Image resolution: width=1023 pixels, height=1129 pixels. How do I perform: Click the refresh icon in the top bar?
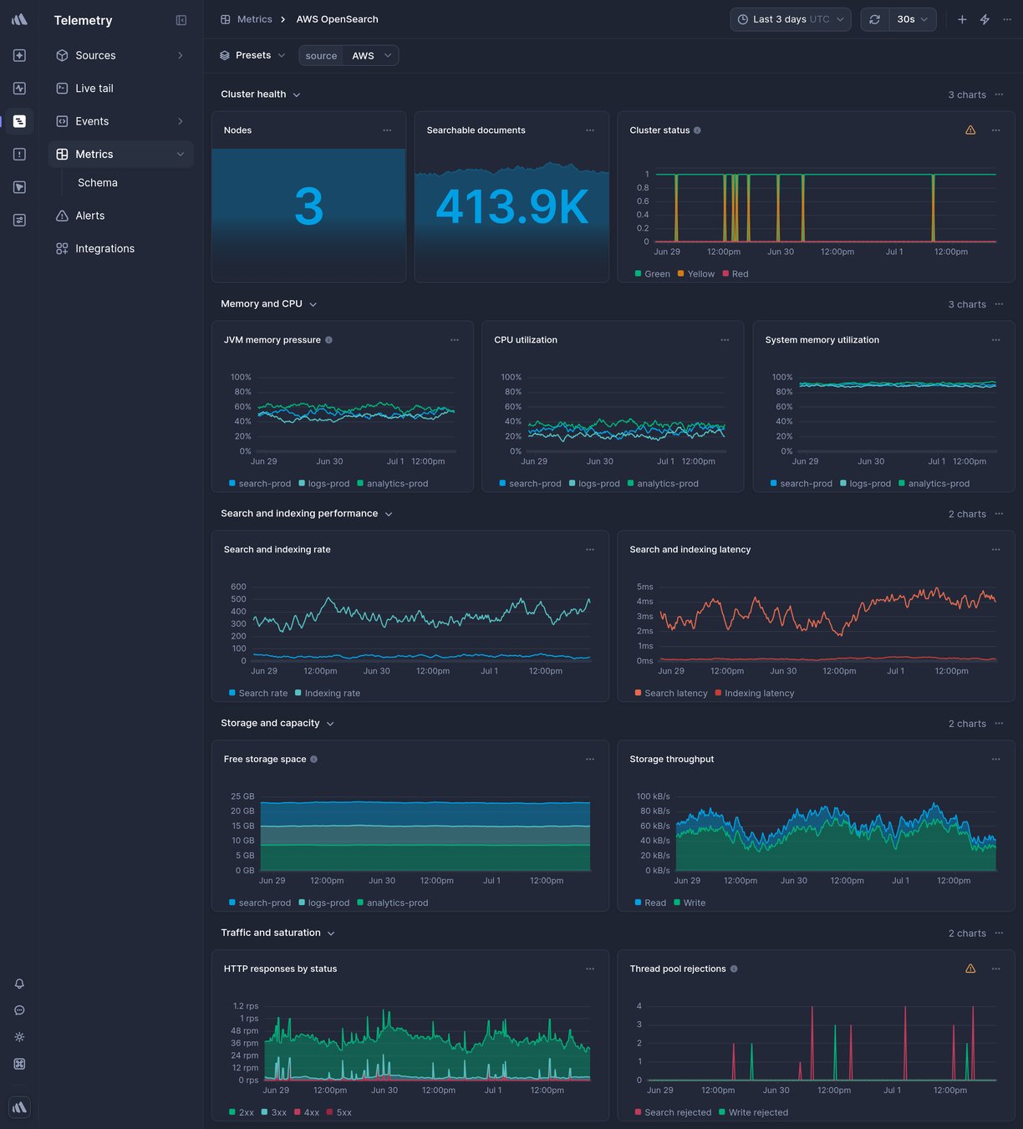coord(875,19)
